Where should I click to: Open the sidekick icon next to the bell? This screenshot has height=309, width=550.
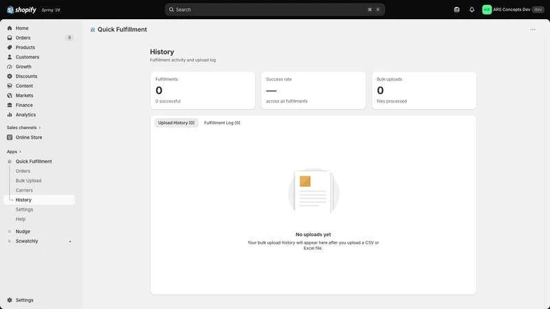[456, 10]
